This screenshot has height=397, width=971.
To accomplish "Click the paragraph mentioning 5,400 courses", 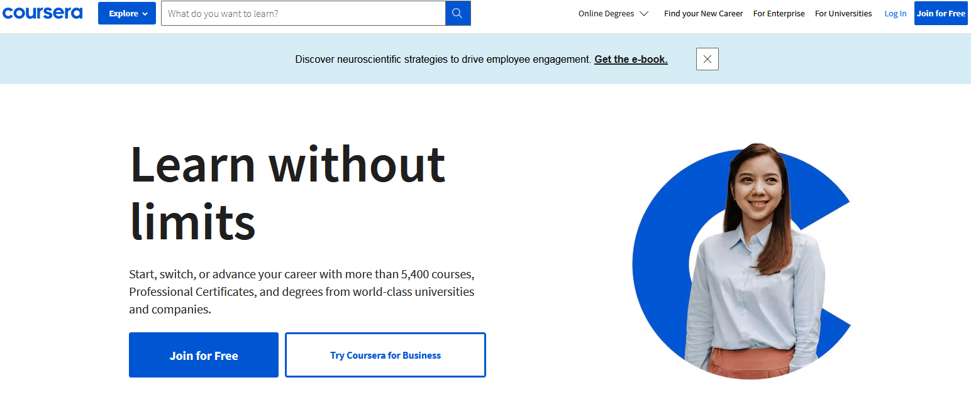I will (x=302, y=292).
